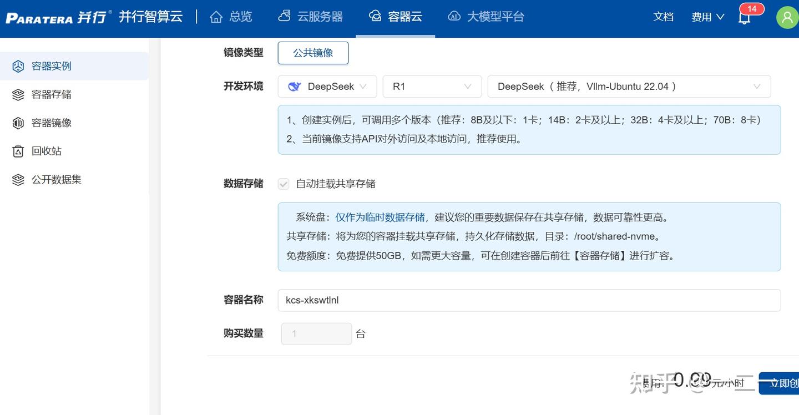Screen dimensions: 799x415
Task: Click the 数据存储 label
Action: 244,183
